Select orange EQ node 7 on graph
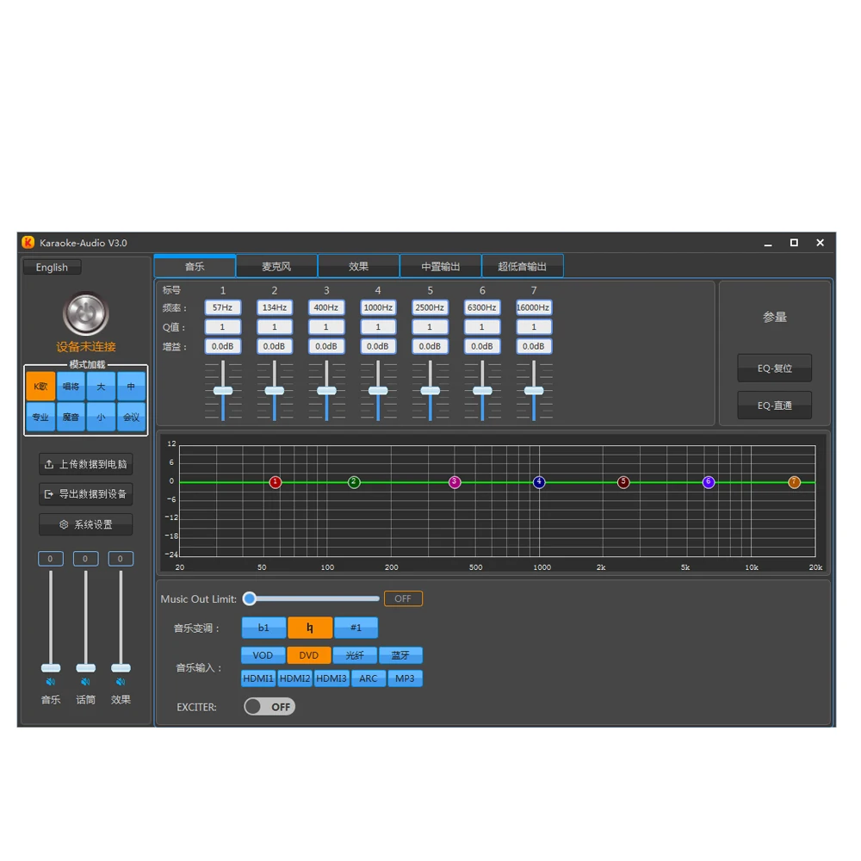861x861 pixels. click(x=794, y=482)
